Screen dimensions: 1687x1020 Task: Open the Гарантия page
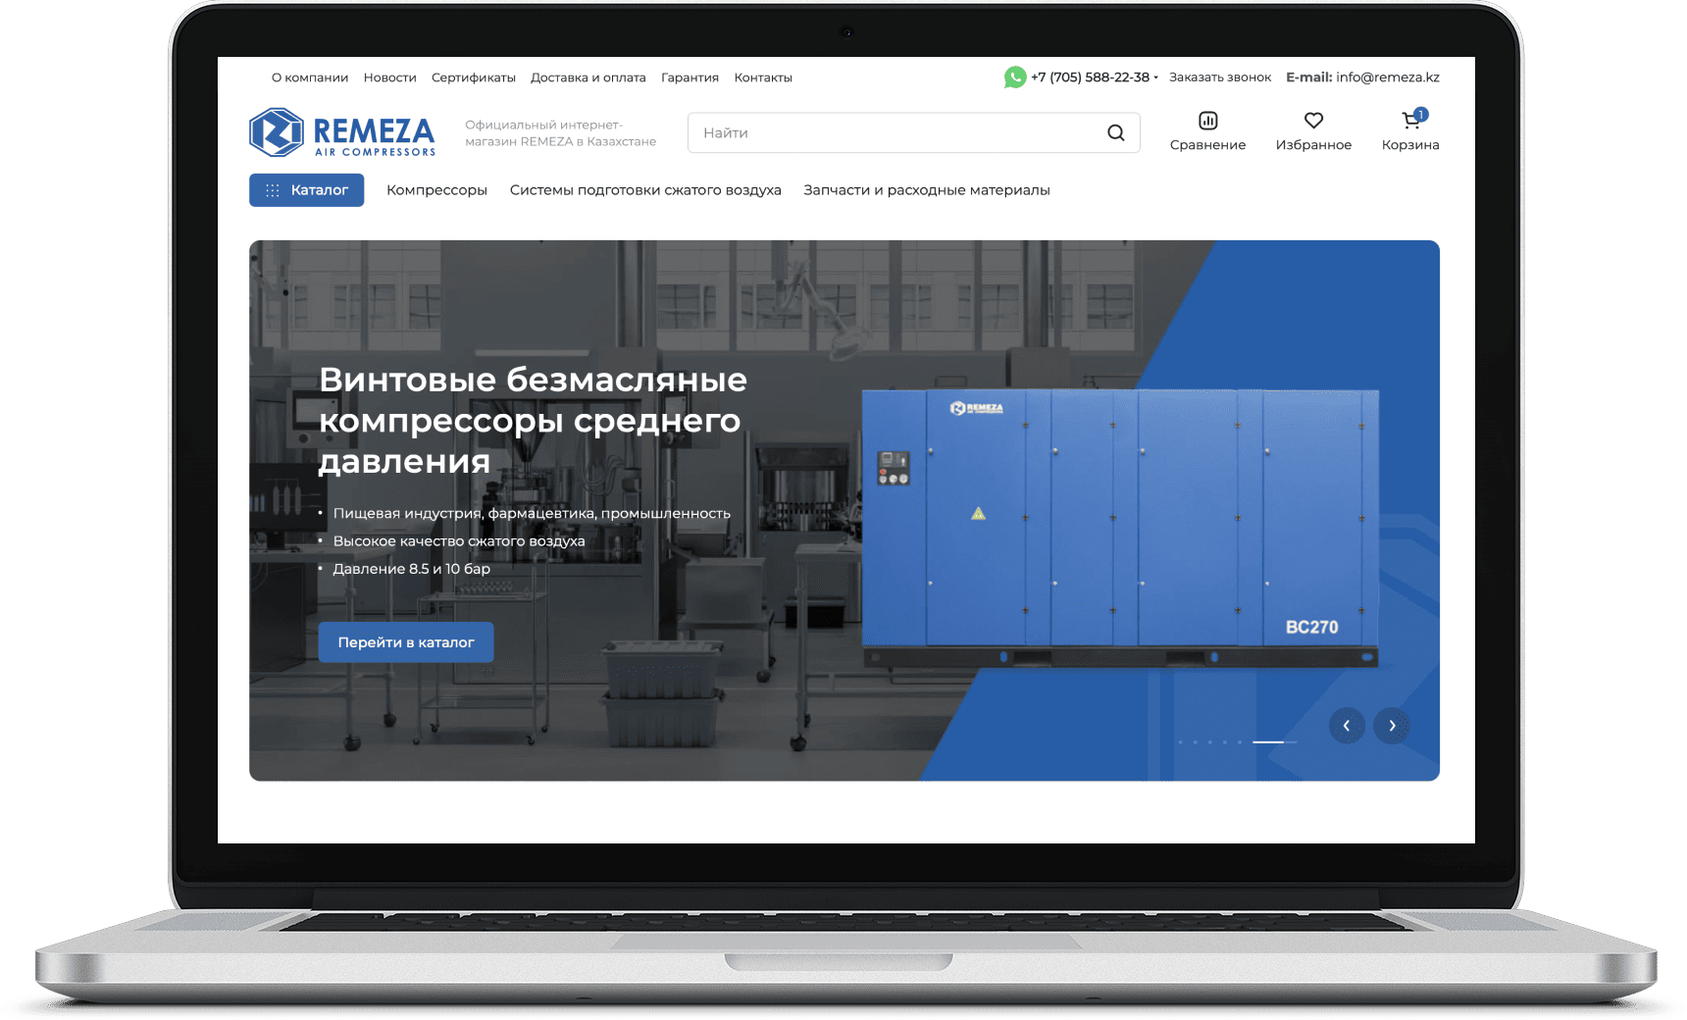690,77
